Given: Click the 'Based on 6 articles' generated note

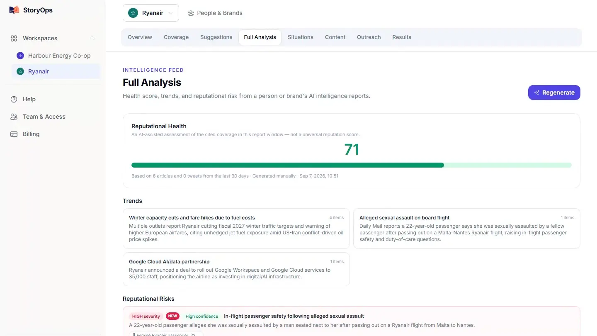Looking at the screenshot, I should [x=235, y=176].
